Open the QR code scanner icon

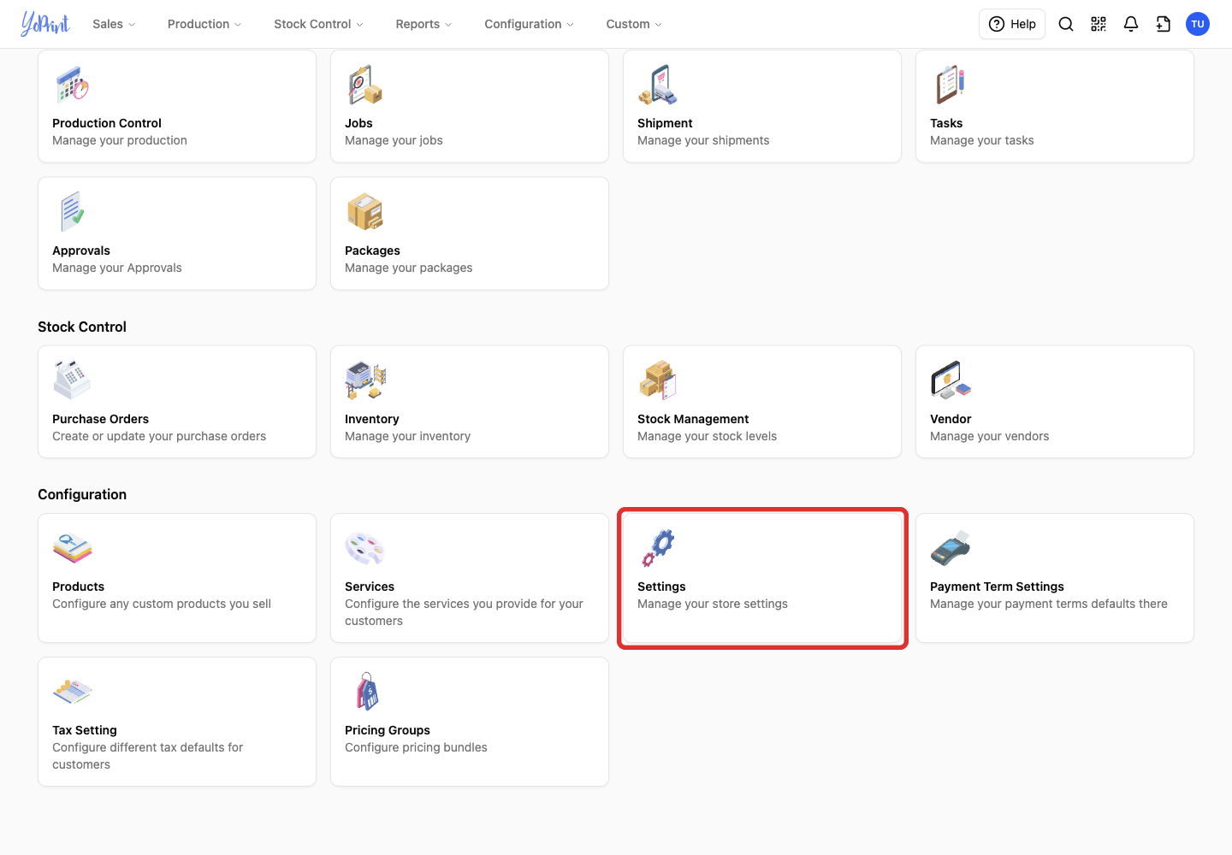(x=1099, y=24)
